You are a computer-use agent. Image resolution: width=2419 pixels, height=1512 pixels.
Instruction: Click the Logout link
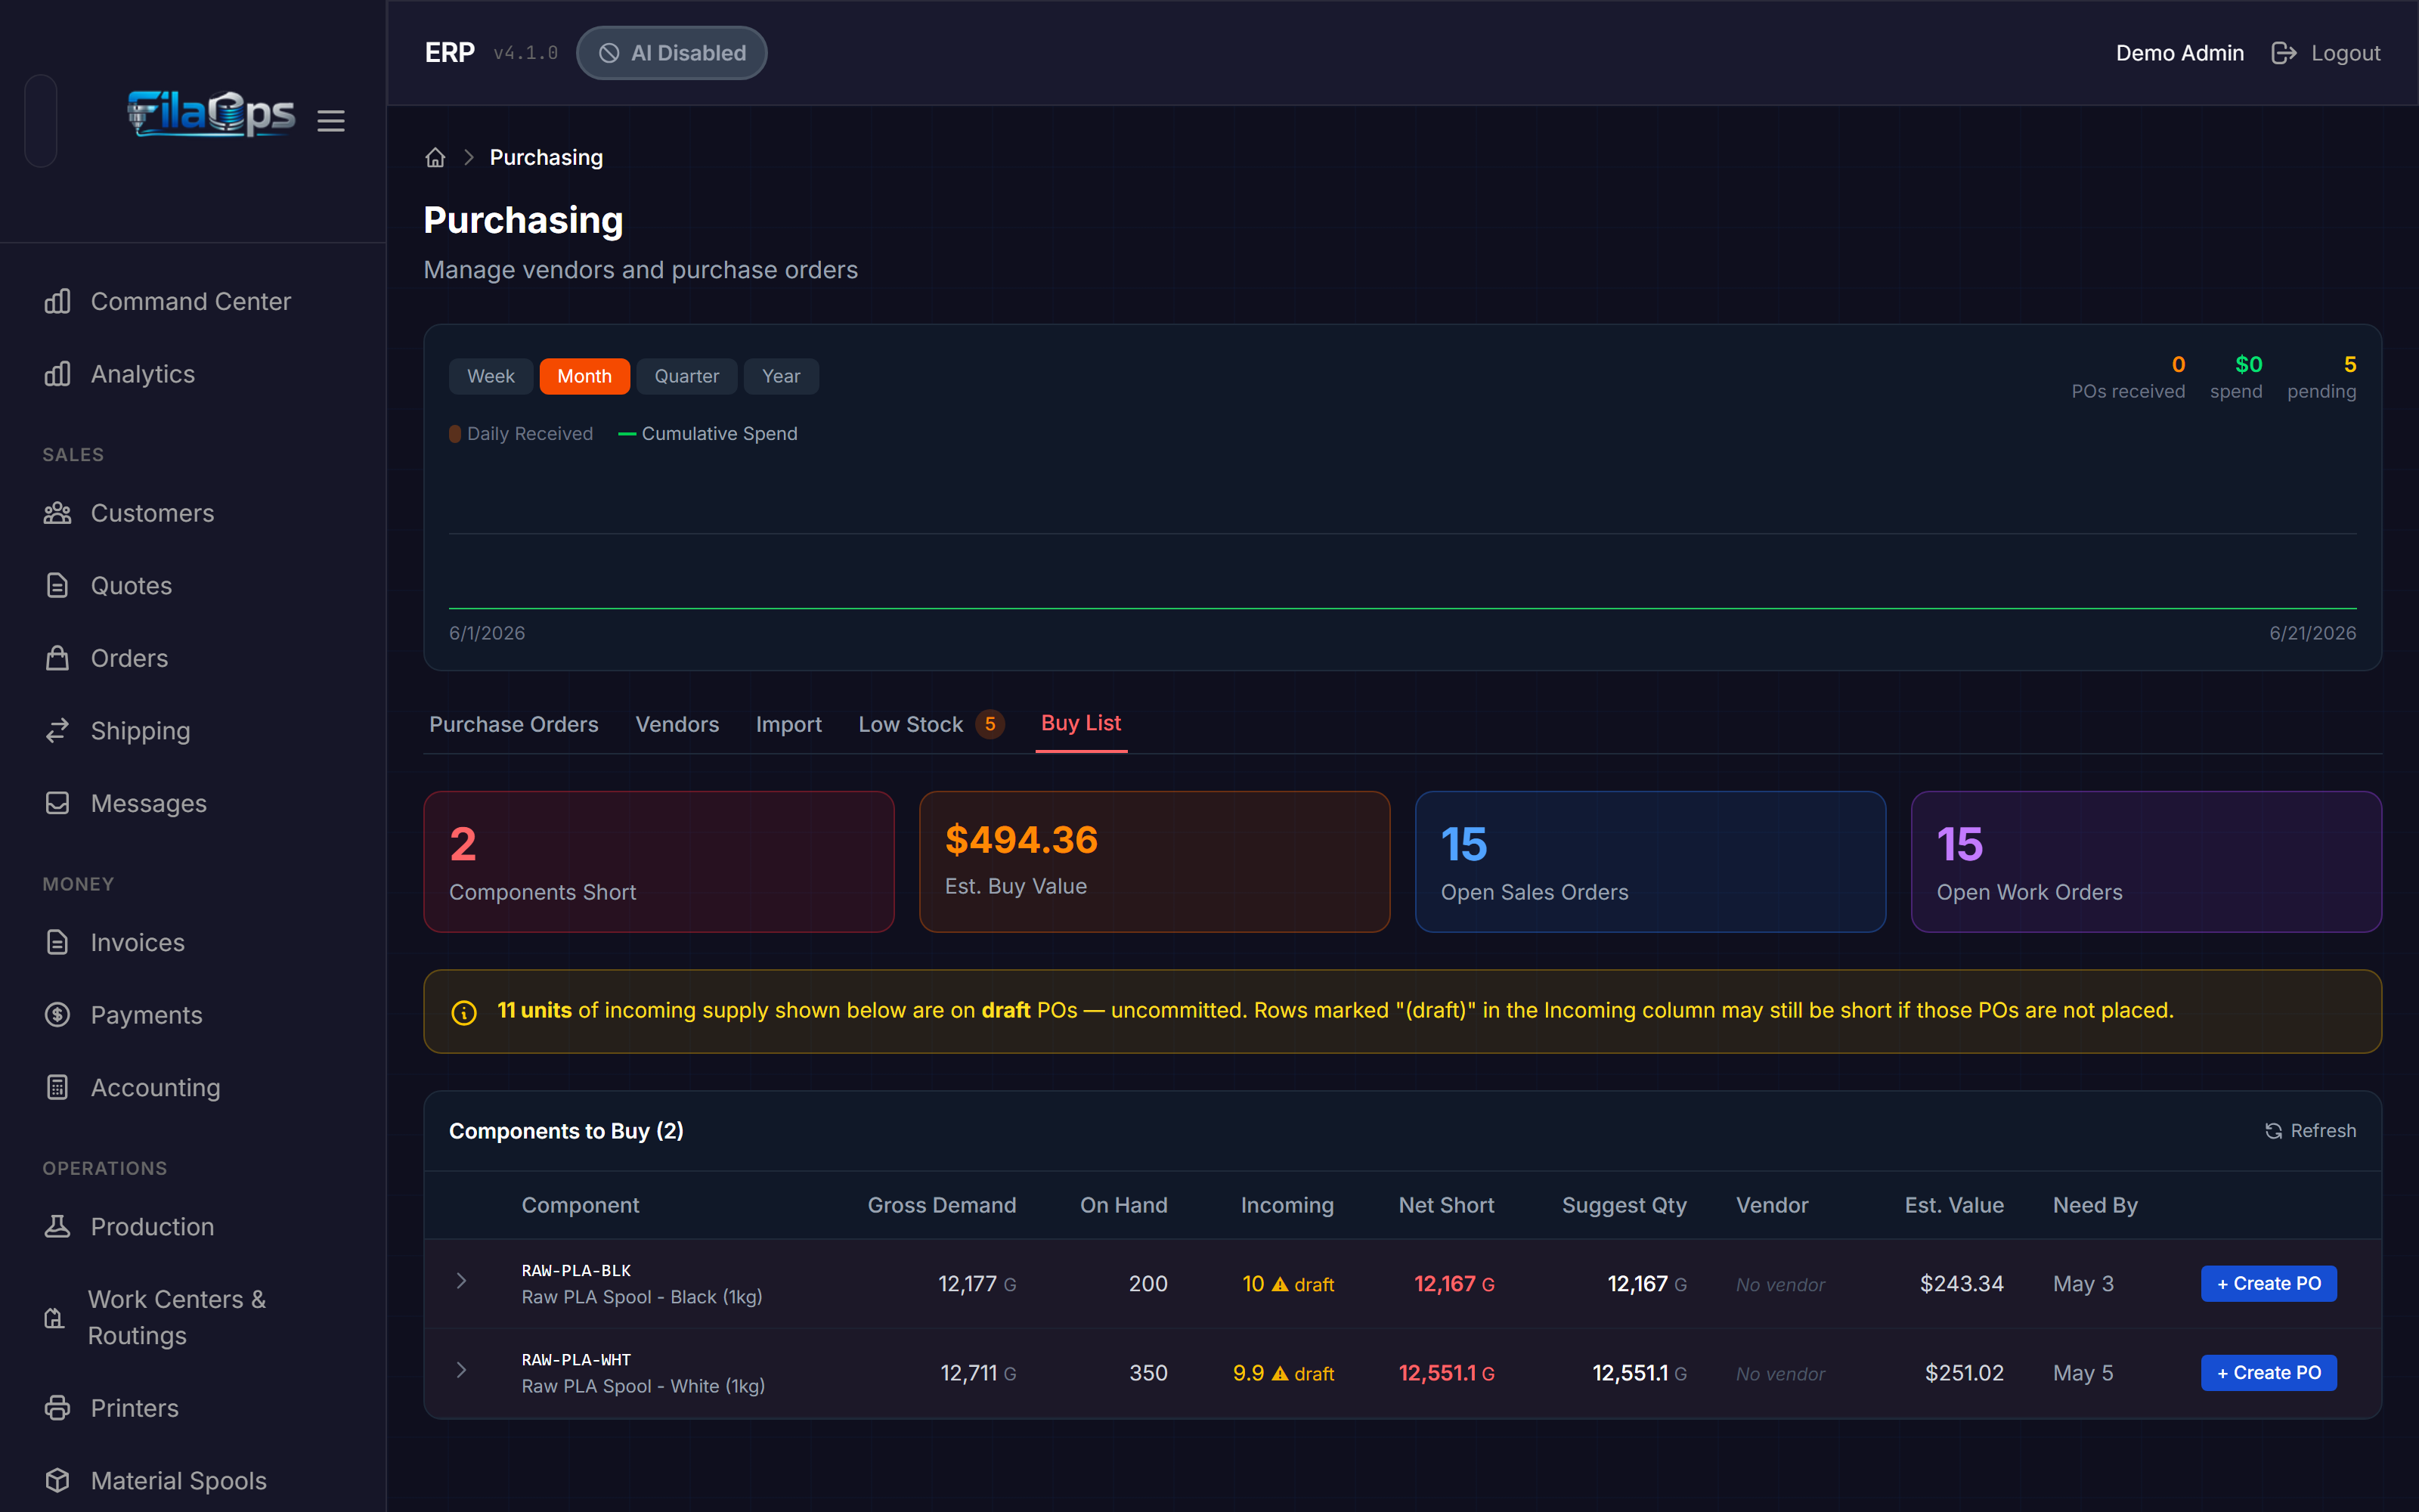click(2326, 53)
